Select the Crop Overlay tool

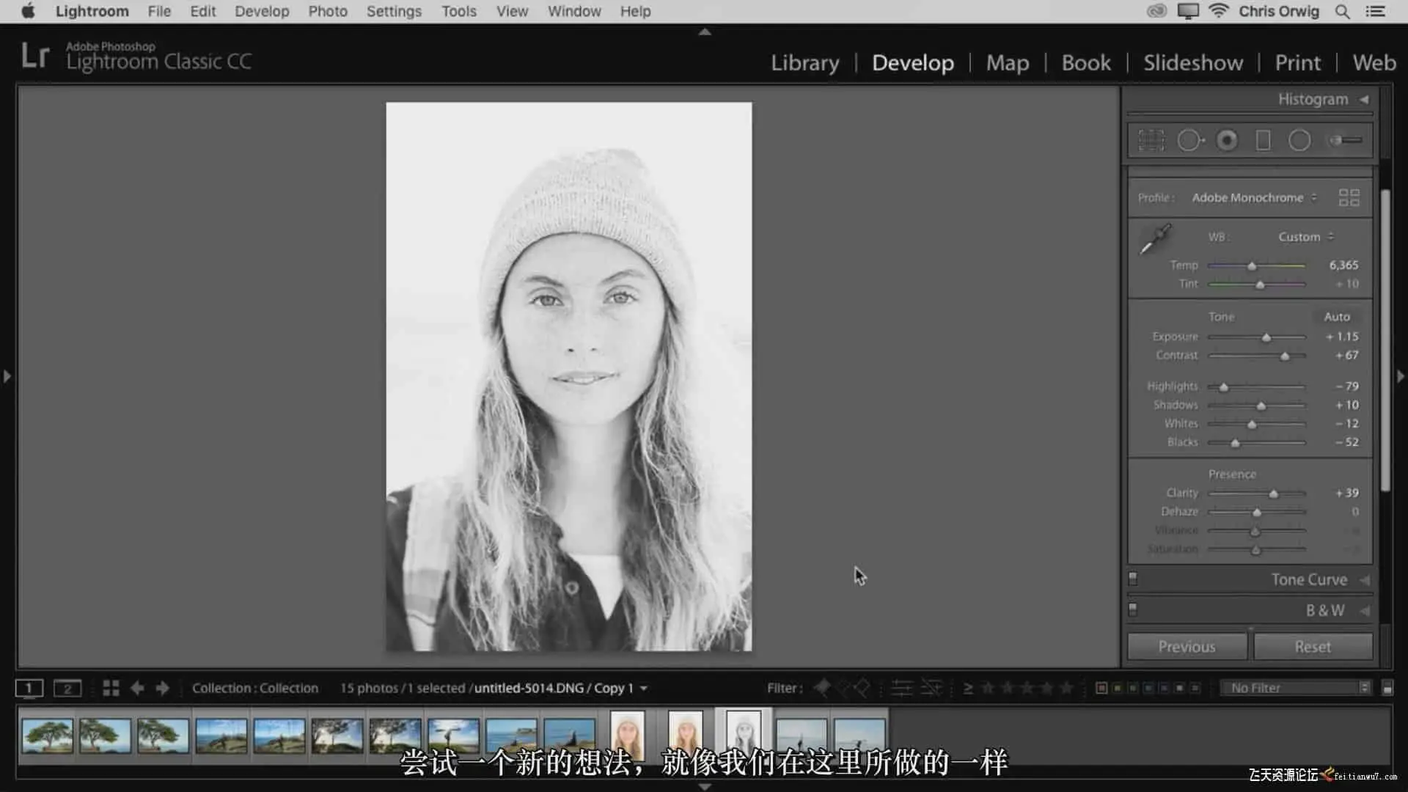pyautogui.click(x=1151, y=140)
